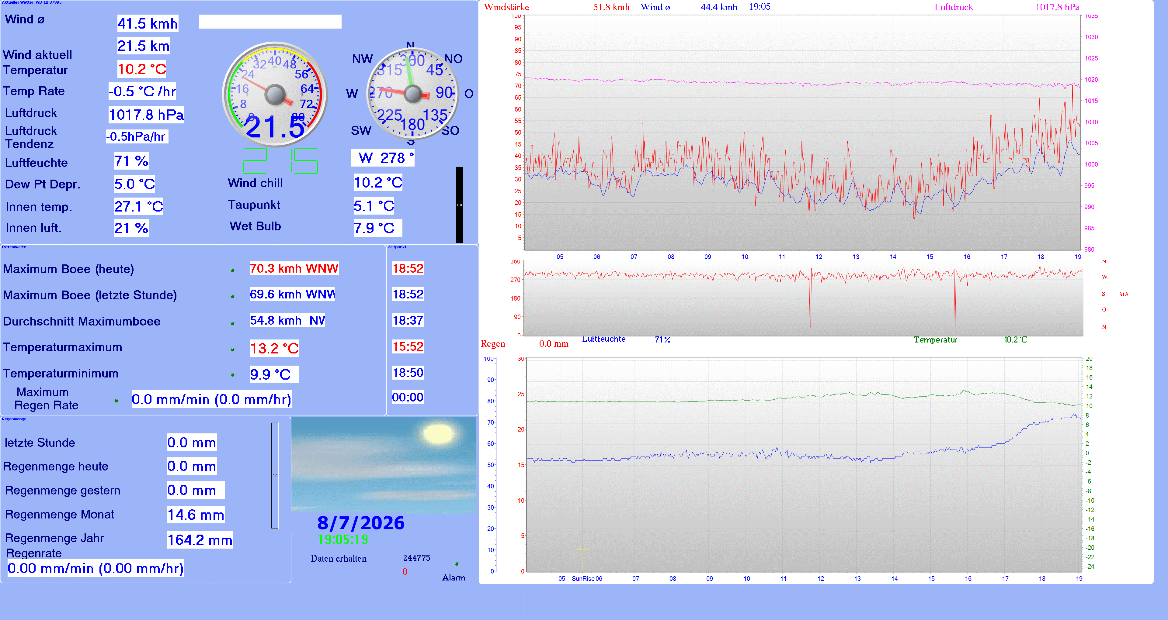Click the Zeitpunkt time 00:00
1168x620 pixels.
(408, 398)
